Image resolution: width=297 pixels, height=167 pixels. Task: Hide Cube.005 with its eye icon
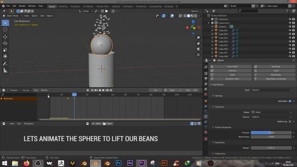pos(290,45)
